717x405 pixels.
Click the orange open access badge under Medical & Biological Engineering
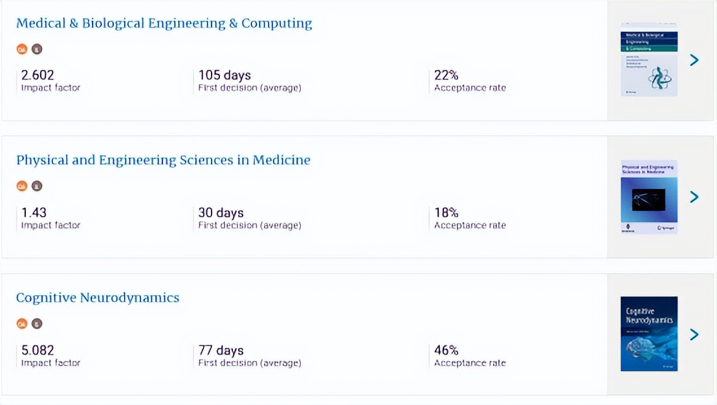(x=22, y=49)
